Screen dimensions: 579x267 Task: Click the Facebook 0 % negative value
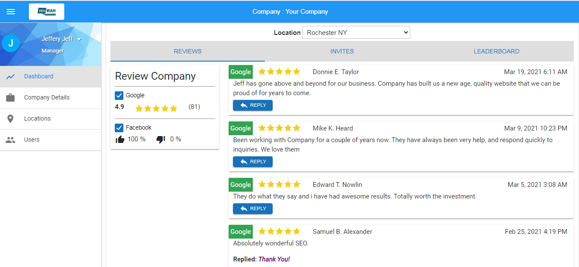tap(176, 139)
